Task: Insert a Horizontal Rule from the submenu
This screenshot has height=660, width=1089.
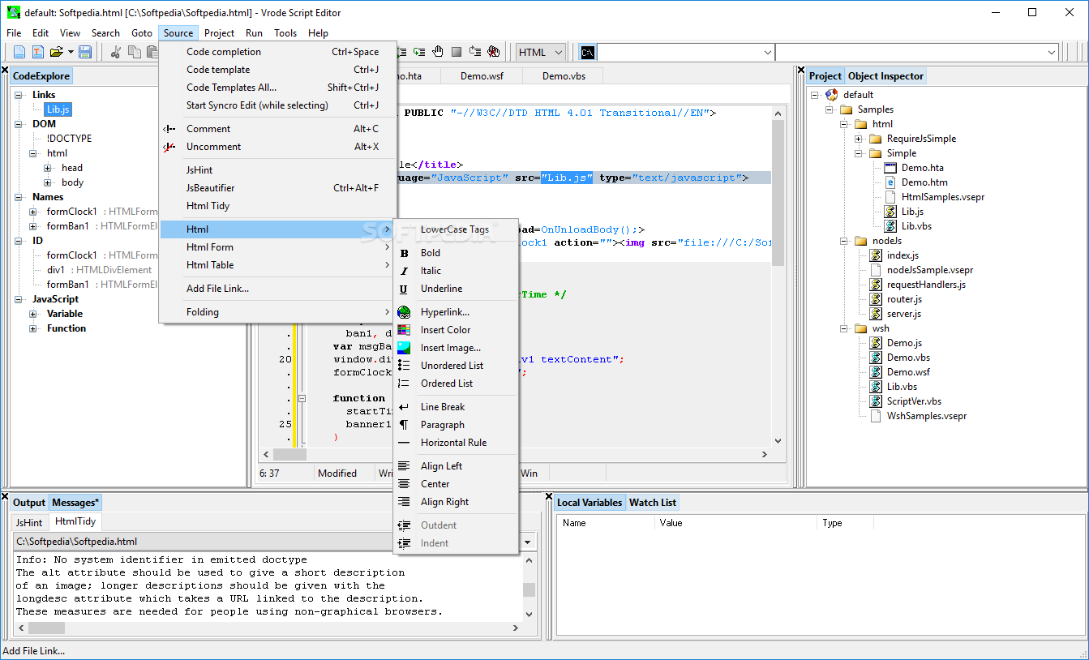Action: coord(456,443)
